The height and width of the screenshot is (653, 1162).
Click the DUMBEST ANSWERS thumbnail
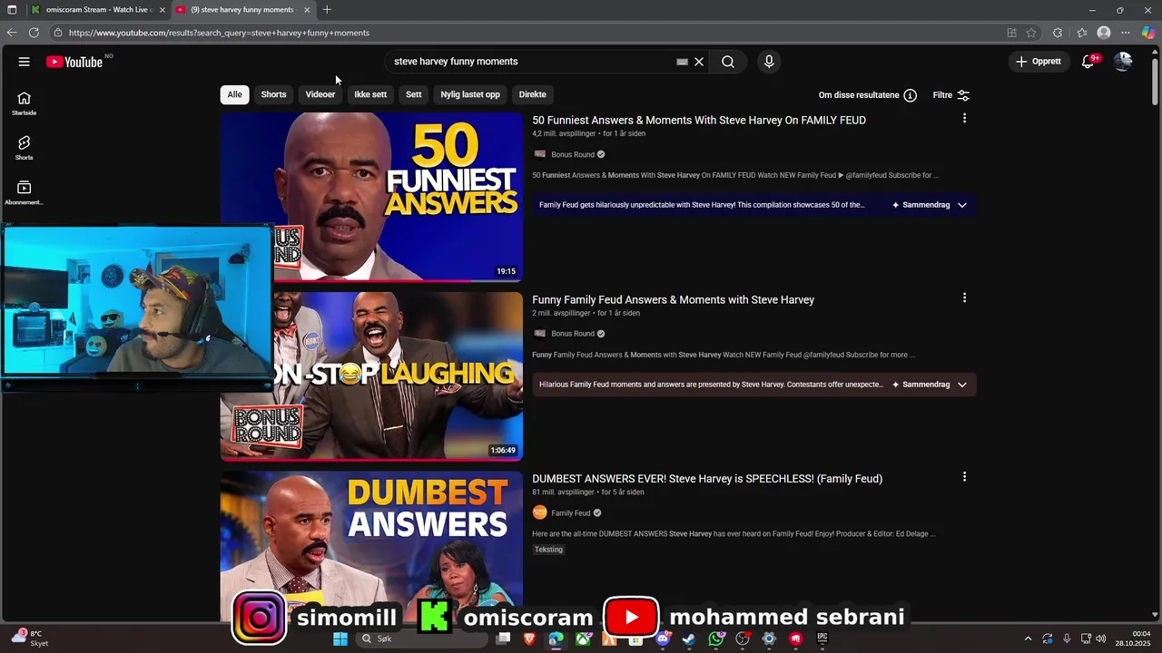pos(371,544)
